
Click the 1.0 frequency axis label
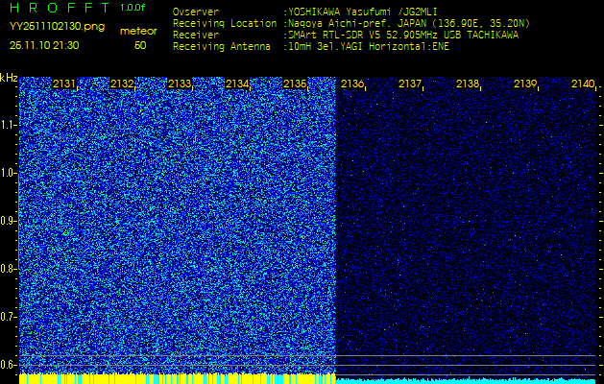point(8,173)
